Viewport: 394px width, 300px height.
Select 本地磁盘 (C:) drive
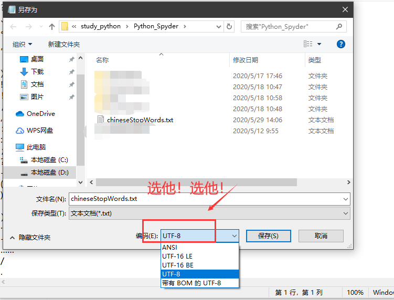(x=49, y=160)
